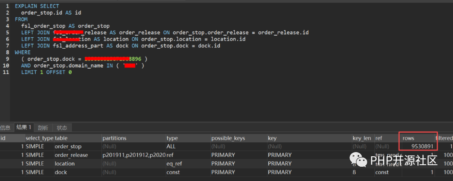
Task: Click the p201911,p201912,p2020 partitions cell
Action: pos(134,155)
